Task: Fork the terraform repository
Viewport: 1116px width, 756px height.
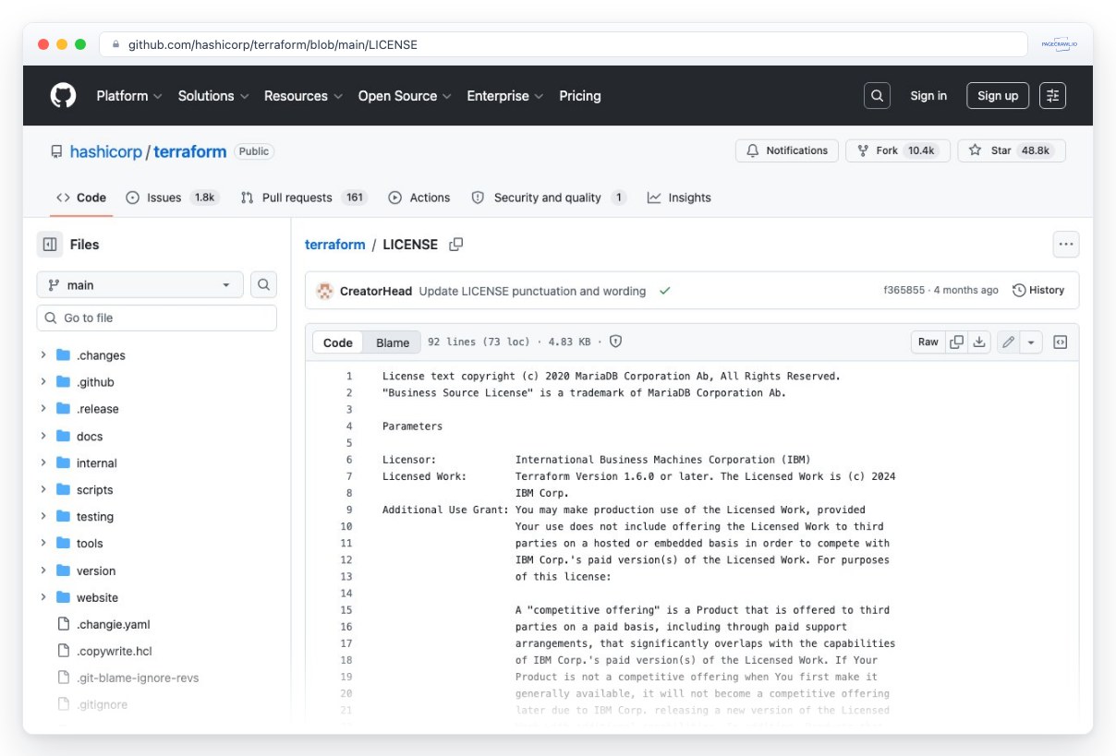Action: (898, 150)
